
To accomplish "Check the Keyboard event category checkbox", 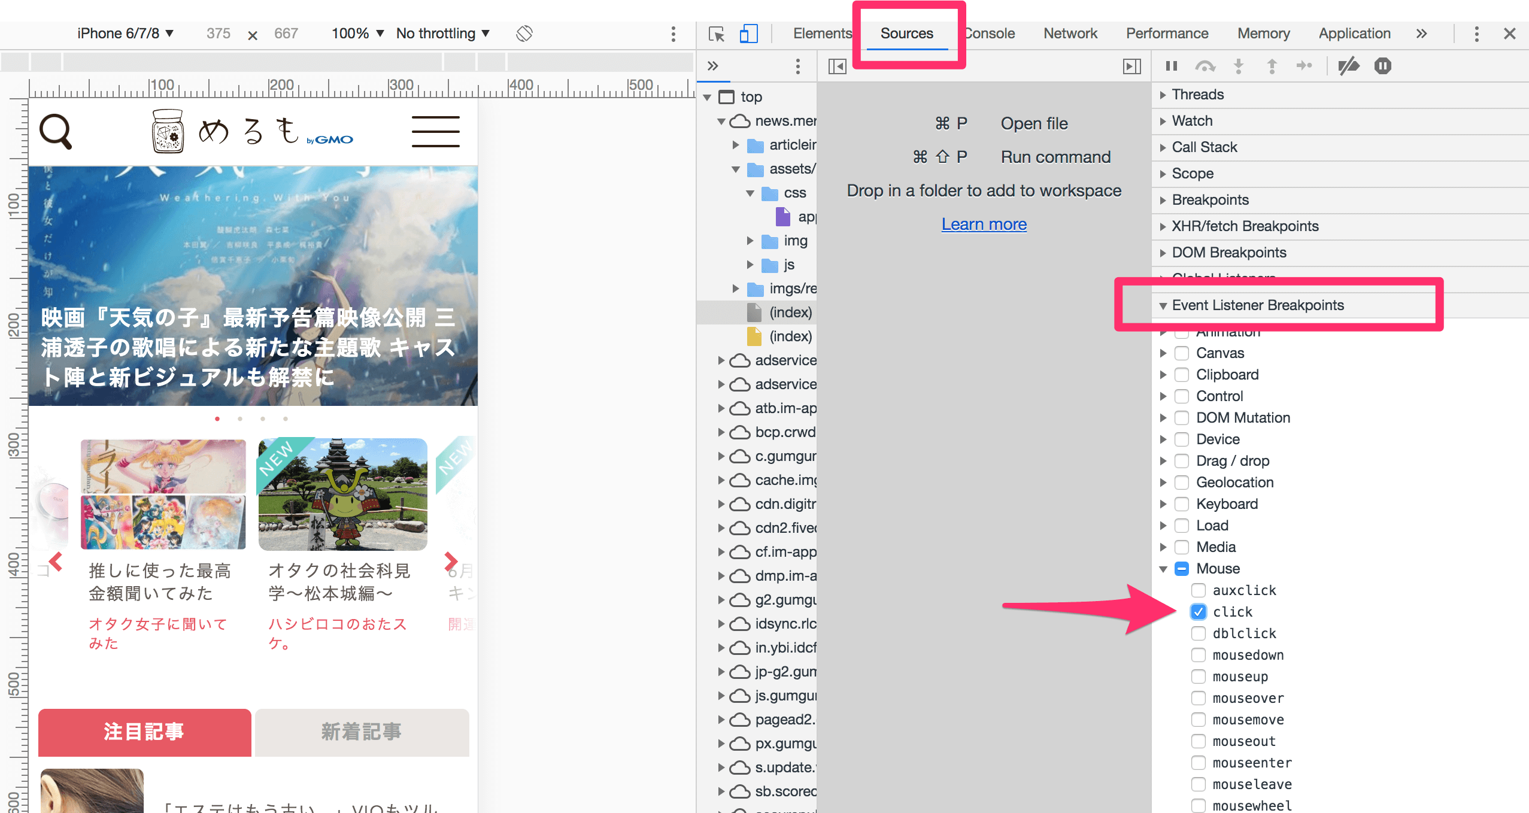I will point(1182,504).
